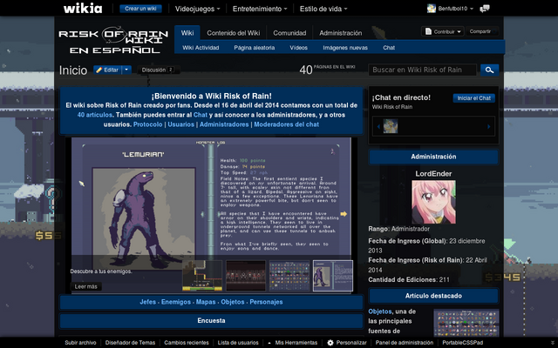Viewport: 558px width, 348px height.
Task: Click Crear un wiki button
Action: [140, 9]
